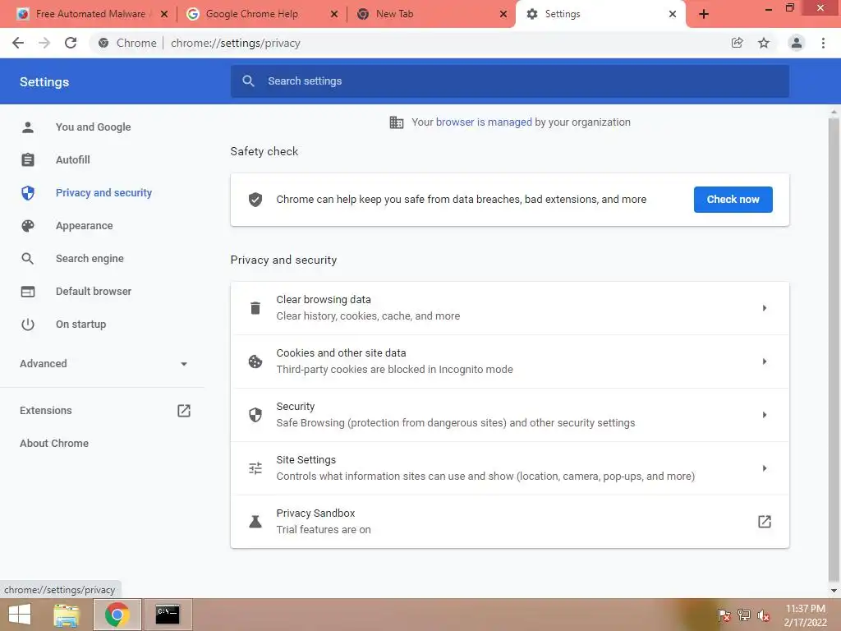Click the muted volume tray icon
Image resolution: width=841 pixels, height=631 pixels.
[x=764, y=615]
